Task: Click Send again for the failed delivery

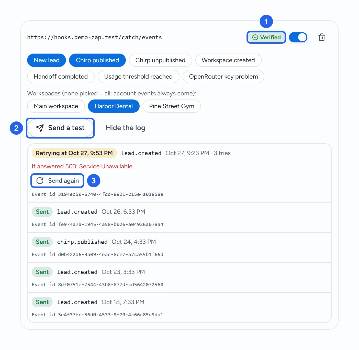Action: click(x=57, y=181)
